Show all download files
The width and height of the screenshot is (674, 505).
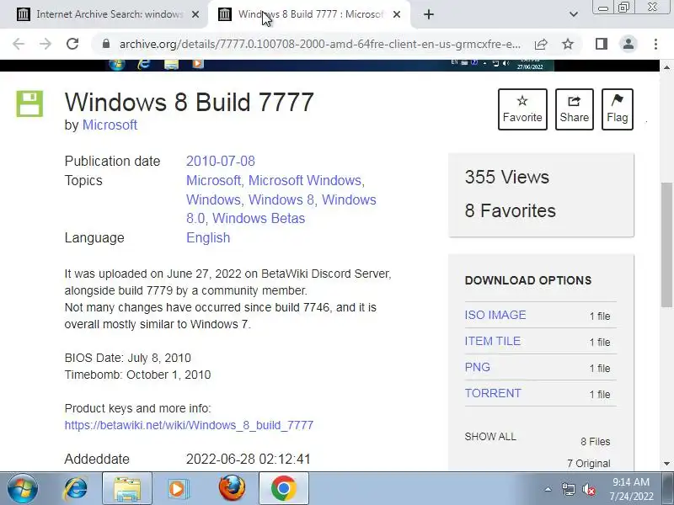click(x=490, y=437)
